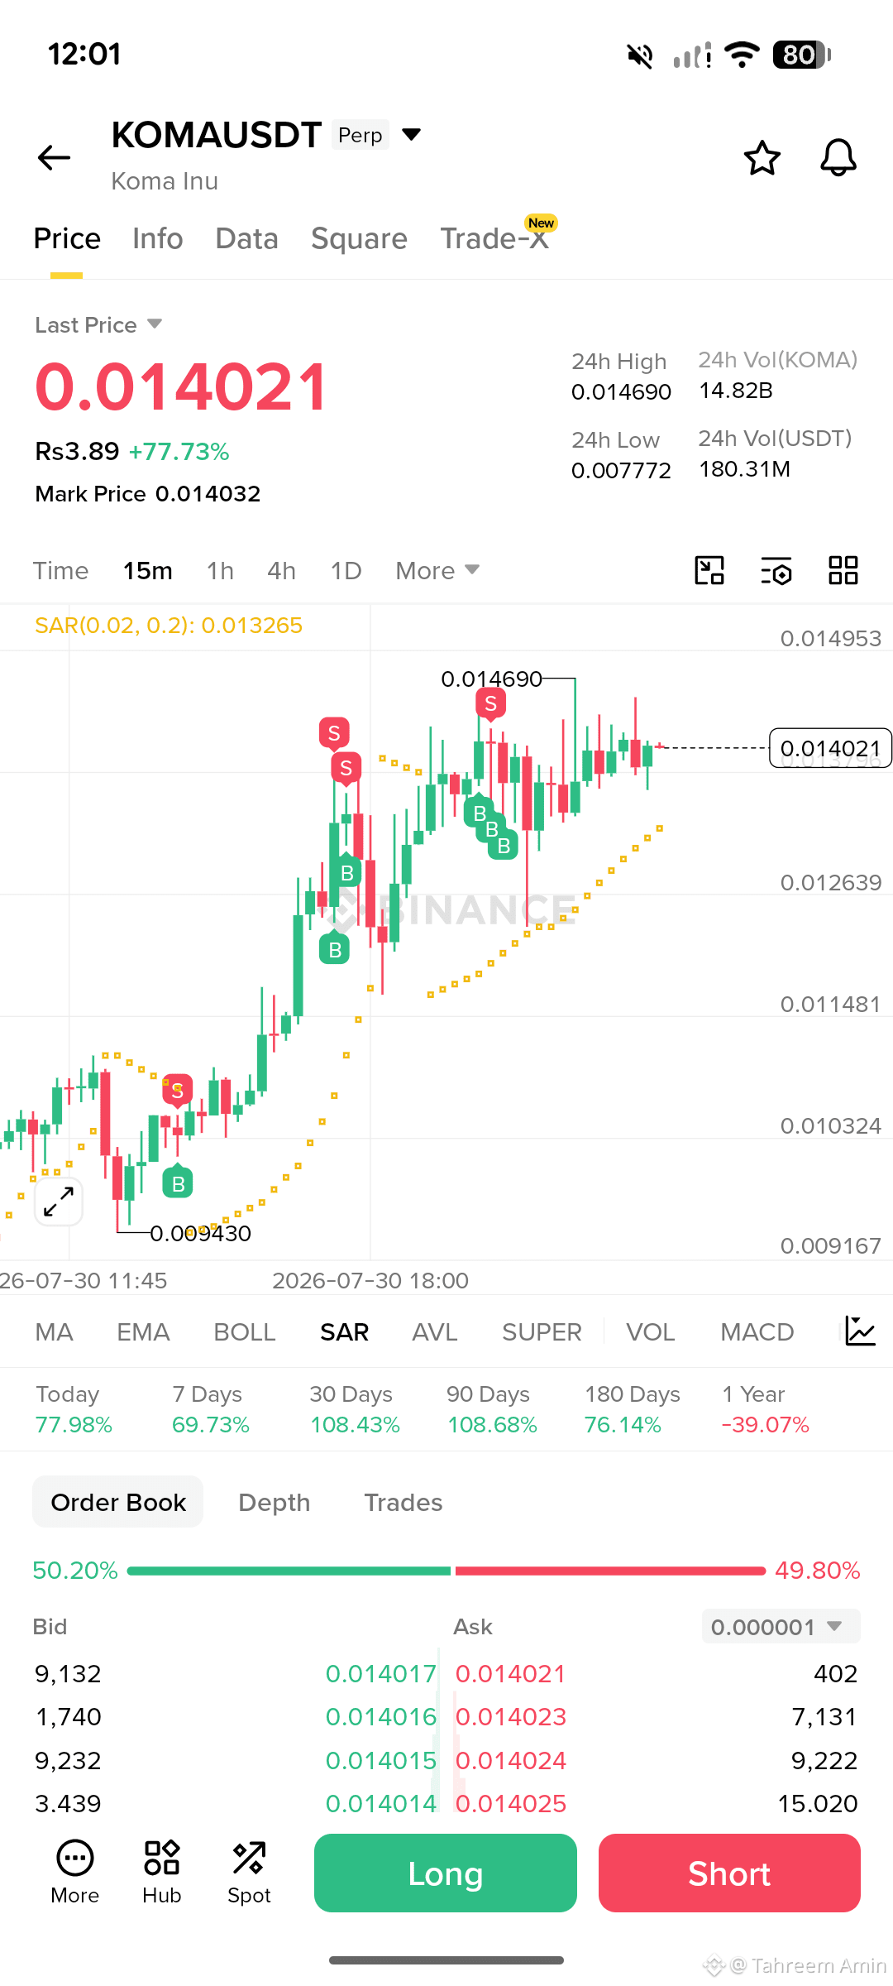Screen dimensions: 893x1986
Task: Select the 1h interval
Action: pos(220,570)
